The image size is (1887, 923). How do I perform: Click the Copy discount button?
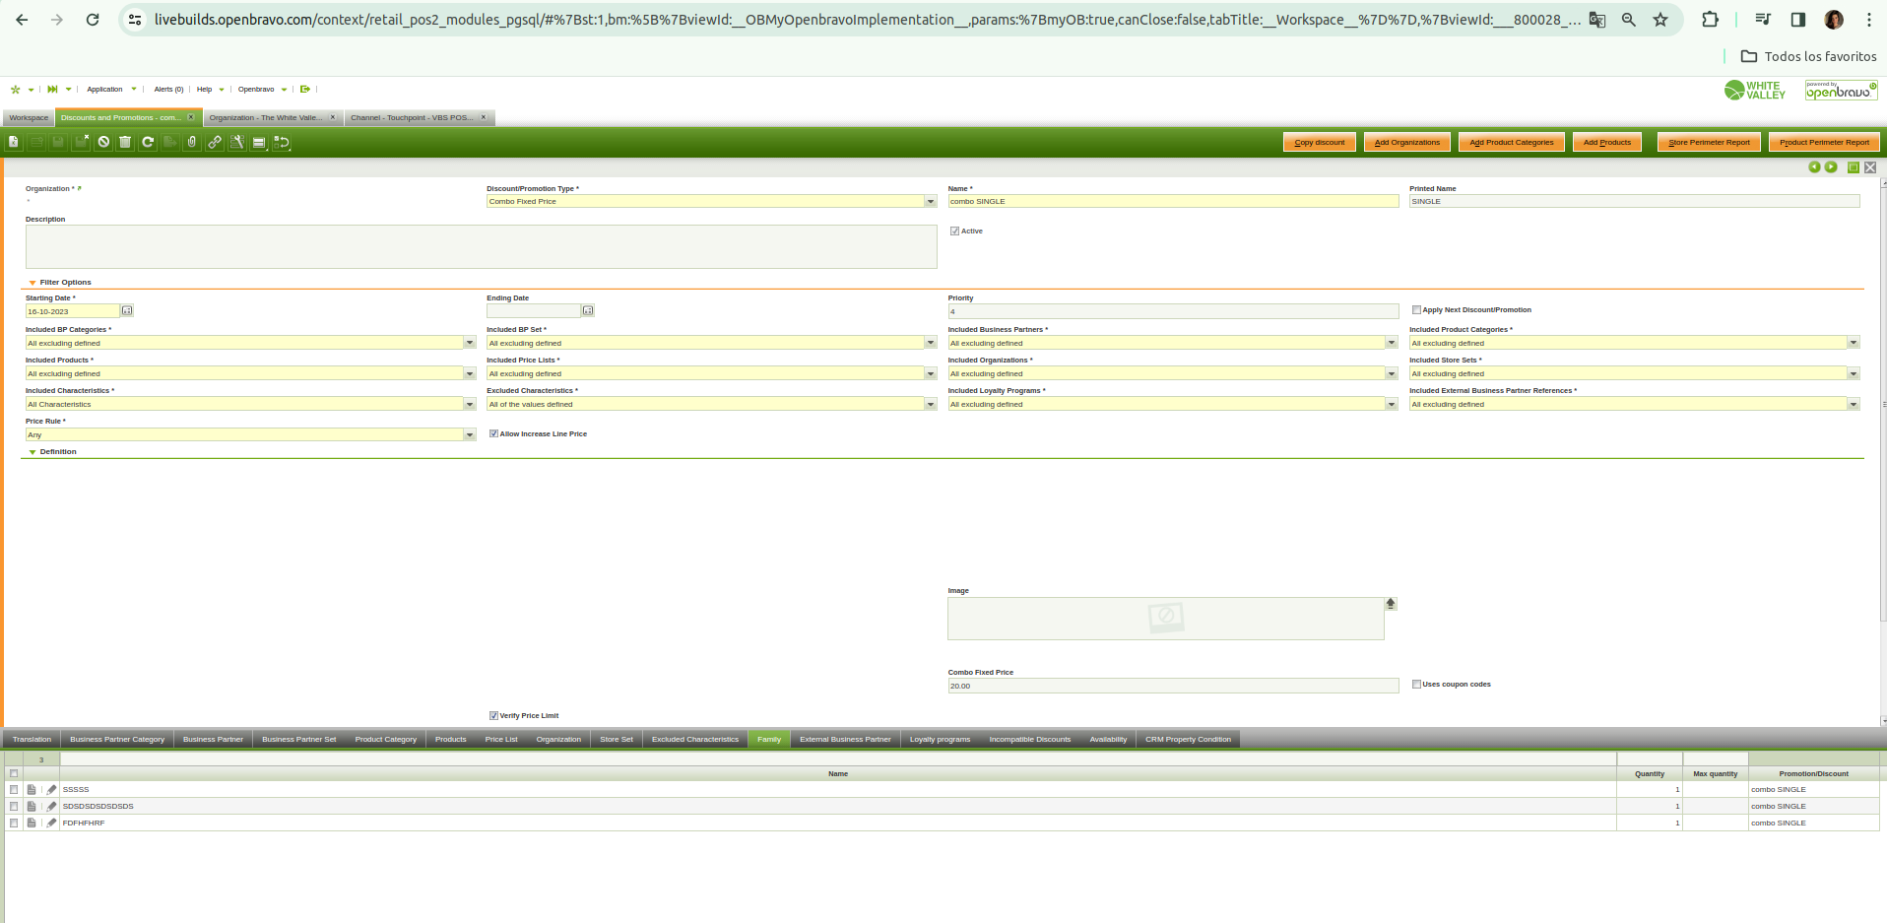[x=1319, y=143]
